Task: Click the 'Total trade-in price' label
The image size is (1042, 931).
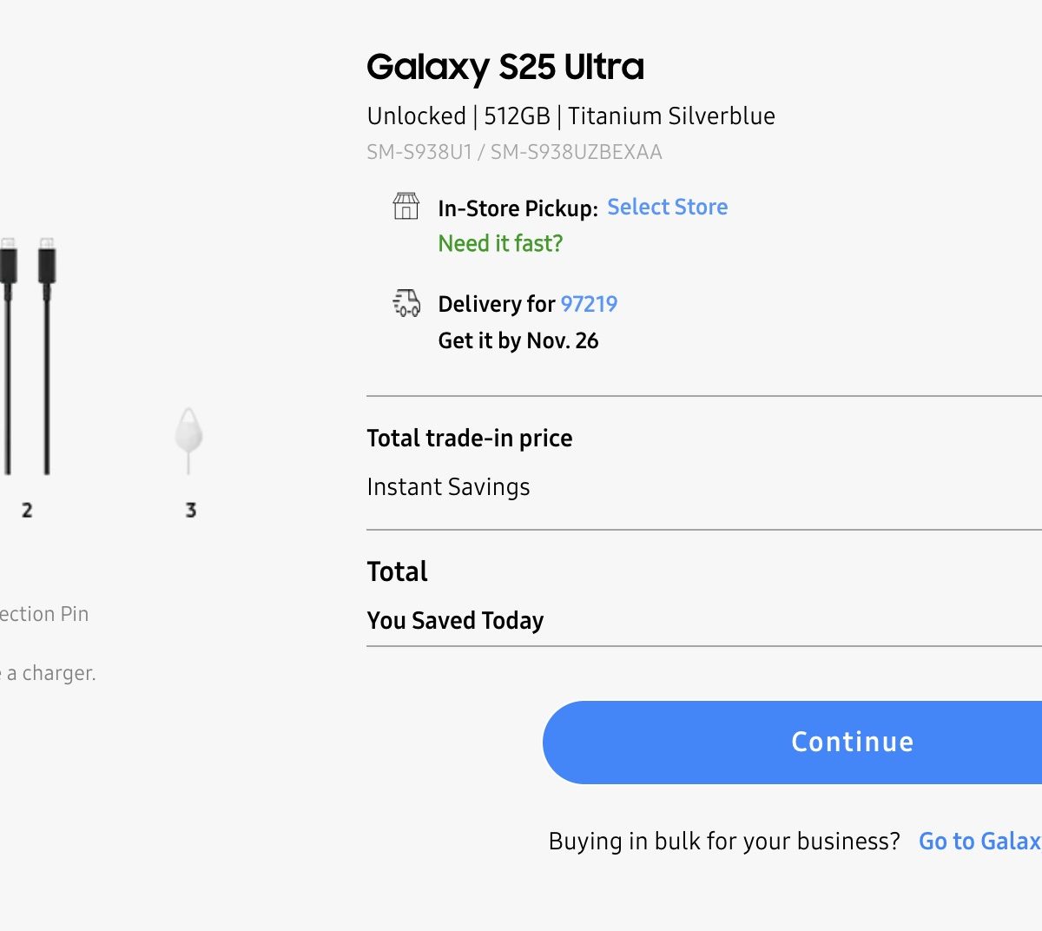Action: [x=469, y=438]
